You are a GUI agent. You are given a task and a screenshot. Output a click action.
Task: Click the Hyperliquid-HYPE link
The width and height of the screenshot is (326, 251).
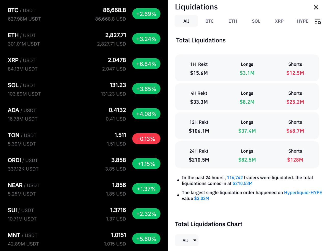[303, 193]
